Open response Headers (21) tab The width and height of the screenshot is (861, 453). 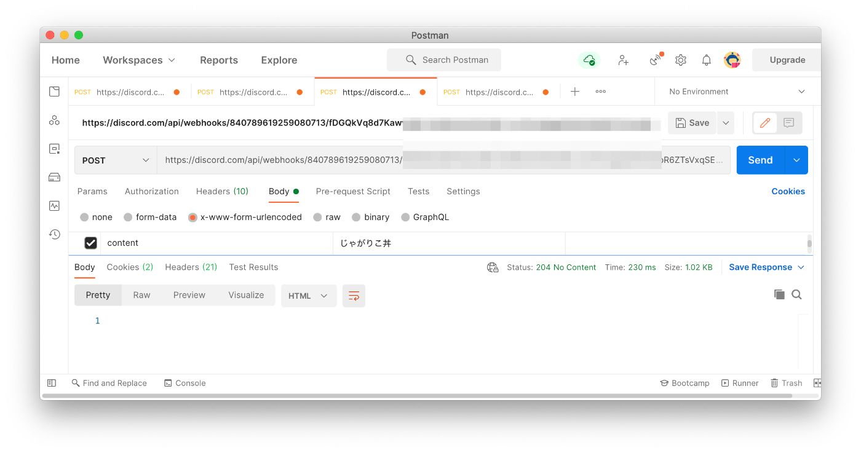pos(191,267)
